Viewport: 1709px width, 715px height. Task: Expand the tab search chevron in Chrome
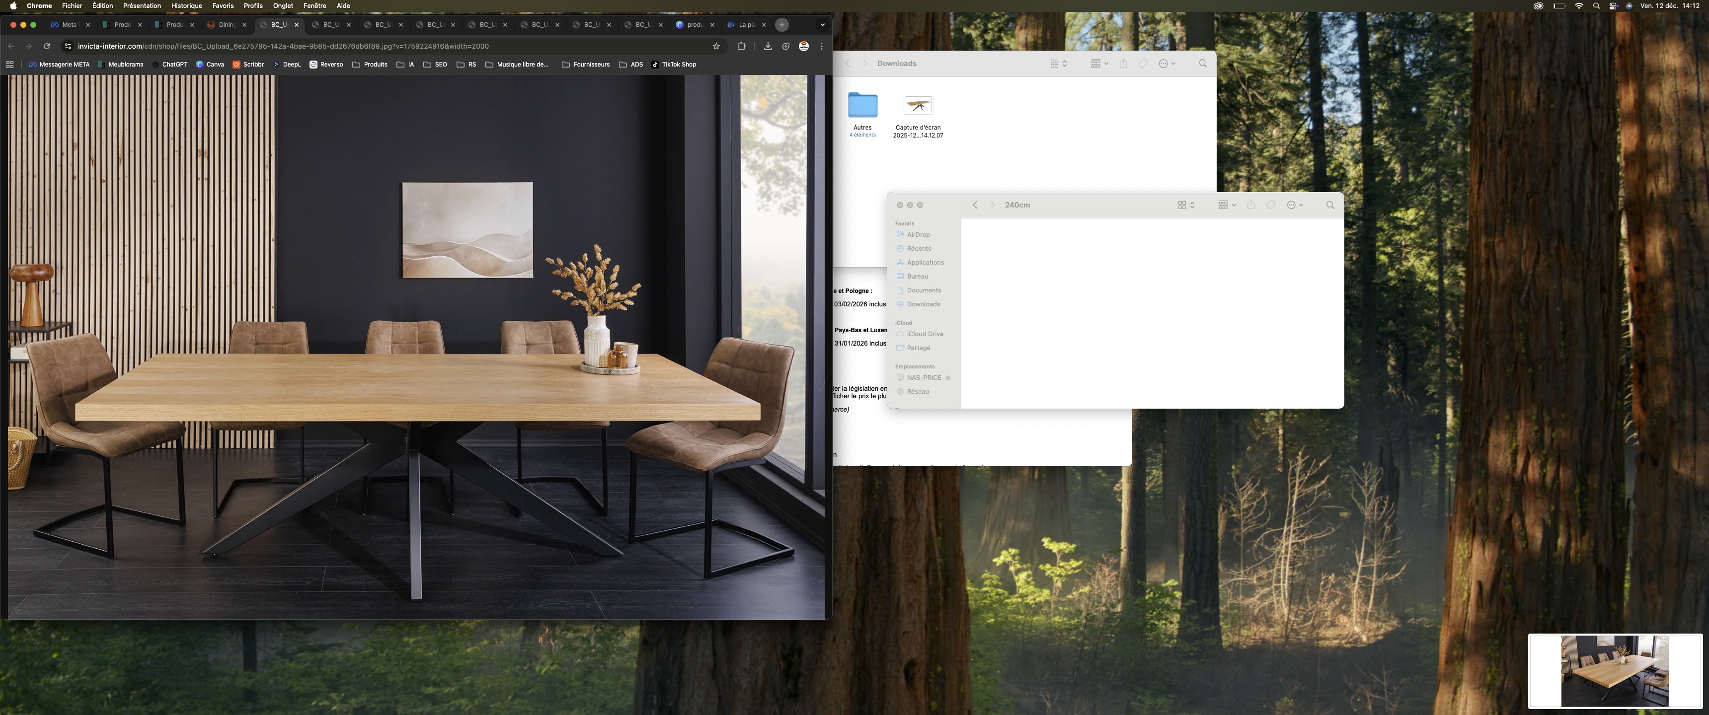(822, 24)
